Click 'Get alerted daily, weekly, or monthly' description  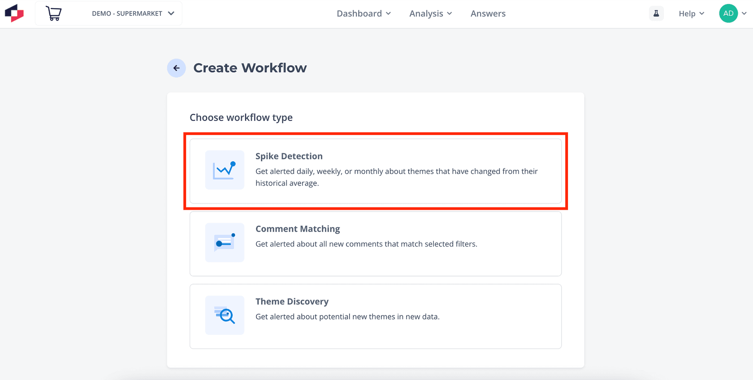pos(397,177)
